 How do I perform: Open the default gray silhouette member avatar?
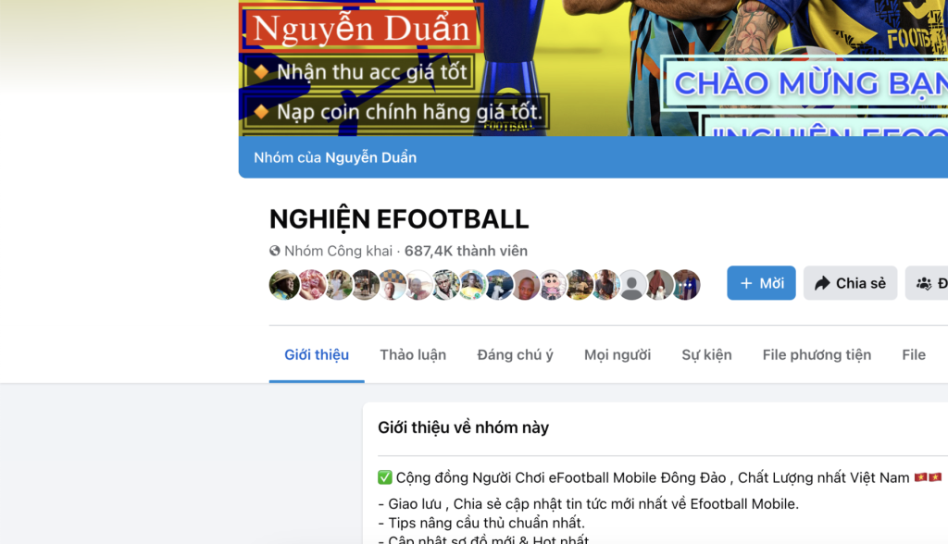(x=631, y=285)
